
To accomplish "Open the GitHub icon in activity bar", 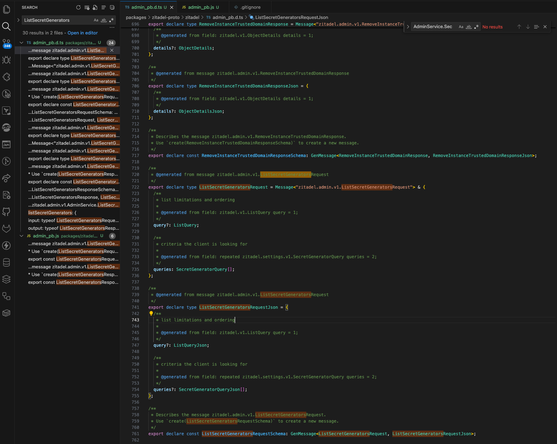I will click(6, 211).
